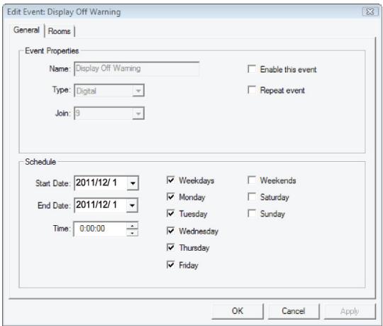The height and width of the screenshot is (326, 383).
Task: Uncheck the Weekdays checkbox
Action: [170, 180]
